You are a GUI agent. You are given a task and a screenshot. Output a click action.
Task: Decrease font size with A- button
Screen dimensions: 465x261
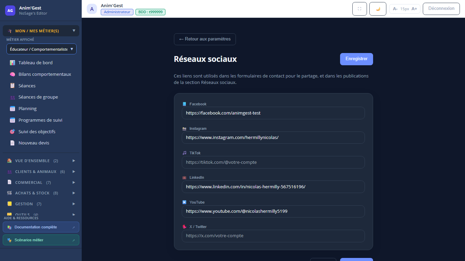[x=395, y=9]
